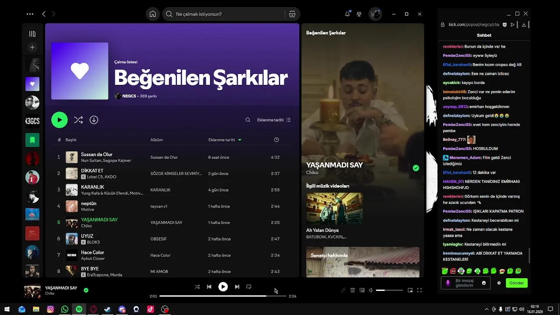The image size is (560, 315).
Task: Enter full screen mode in Spotify
Action: click(419, 290)
